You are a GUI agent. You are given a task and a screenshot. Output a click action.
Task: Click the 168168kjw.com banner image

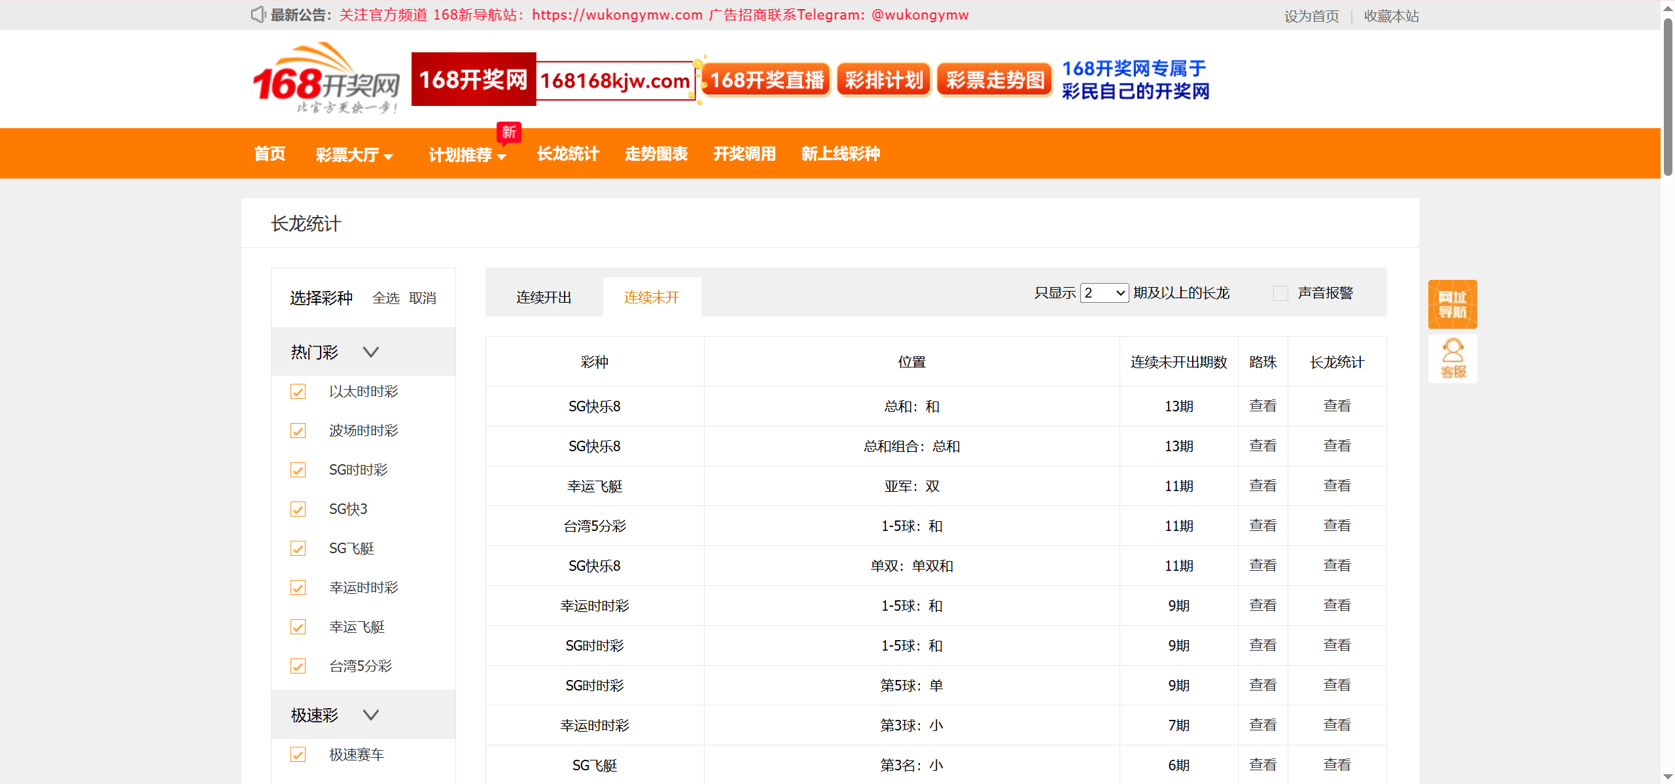[615, 80]
